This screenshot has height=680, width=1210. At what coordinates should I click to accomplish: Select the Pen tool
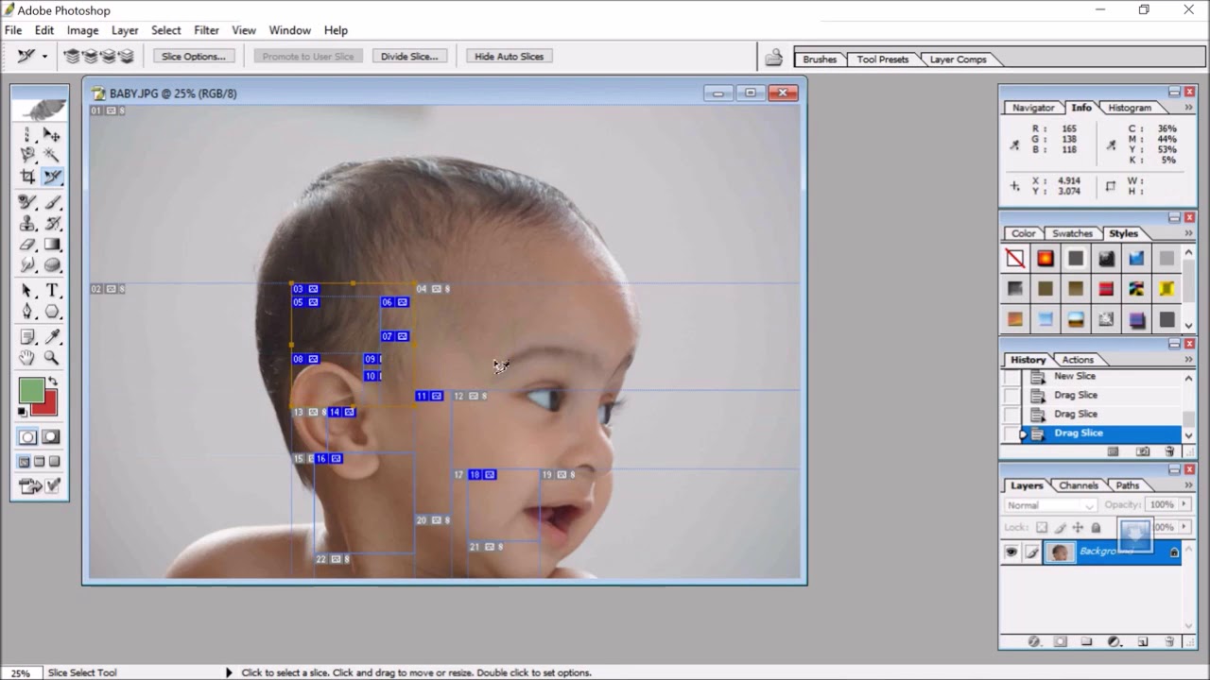coord(27,312)
